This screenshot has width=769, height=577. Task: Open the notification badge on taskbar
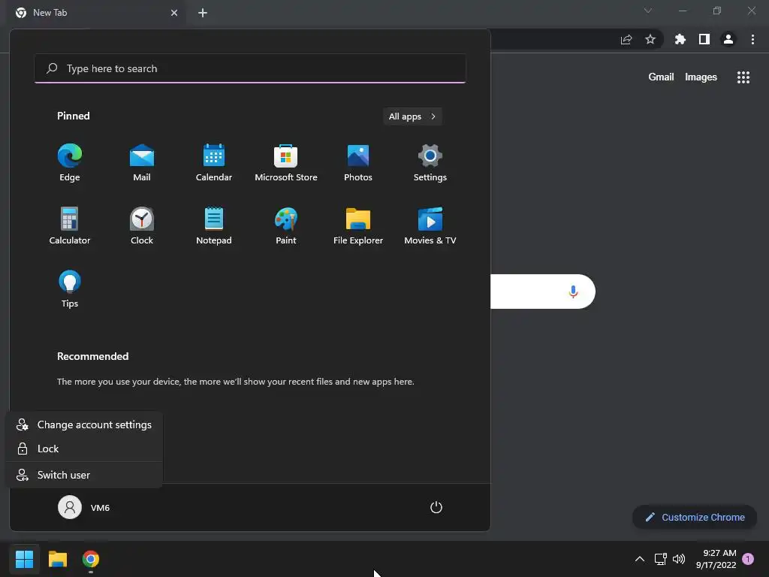tap(748, 559)
